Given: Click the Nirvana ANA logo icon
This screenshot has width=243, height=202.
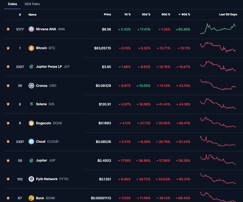Looking at the screenshot, I should click(31, 29).
